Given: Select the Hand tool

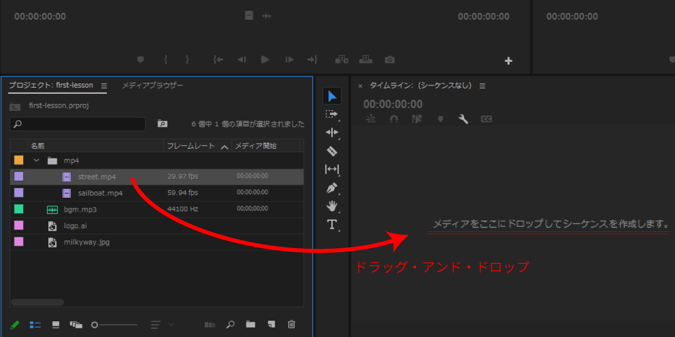Looking at the screenshot, I should click(x=332, y=206).
